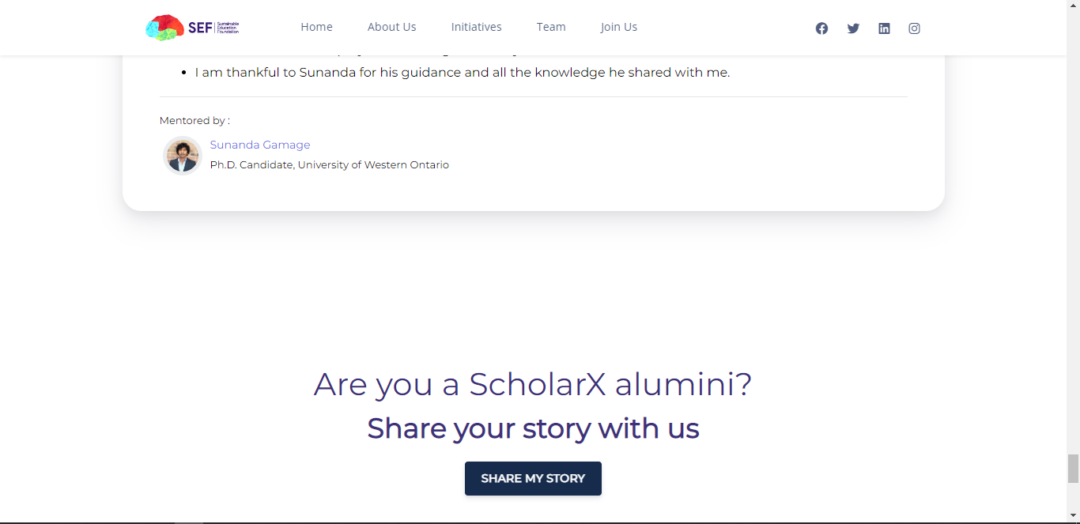
Task: Navigate to the Home menu item
Action: click(316, 26)
